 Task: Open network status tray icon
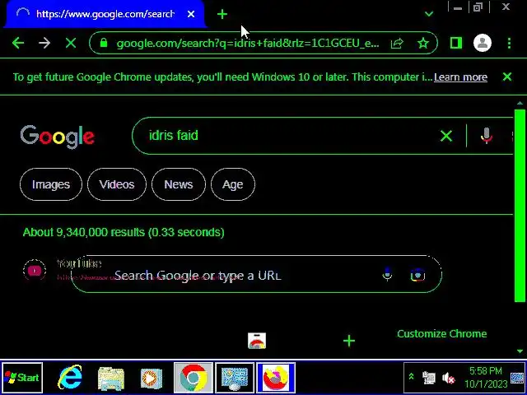point(429,378)
